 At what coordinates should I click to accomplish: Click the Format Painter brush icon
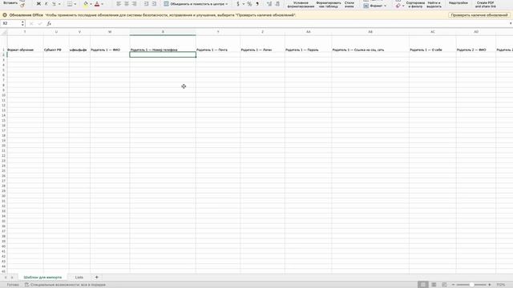22,6
